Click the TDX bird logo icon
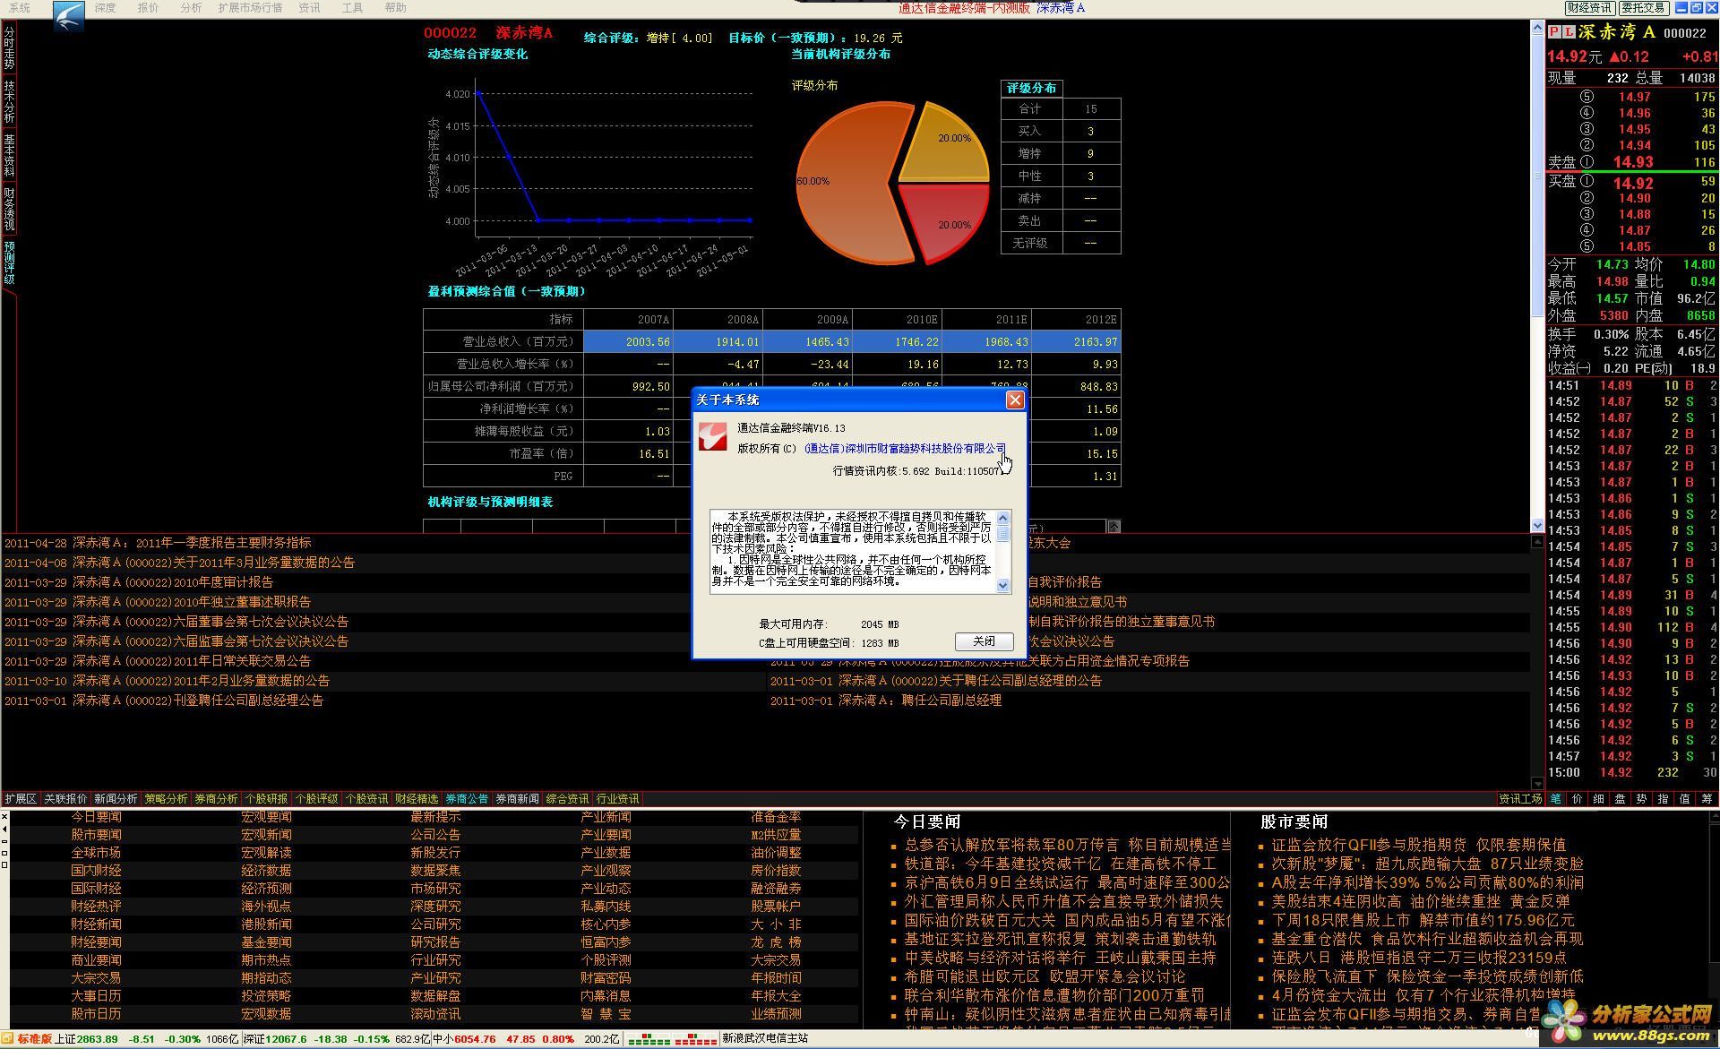The image size is (1720, 1049). [68, 16]
